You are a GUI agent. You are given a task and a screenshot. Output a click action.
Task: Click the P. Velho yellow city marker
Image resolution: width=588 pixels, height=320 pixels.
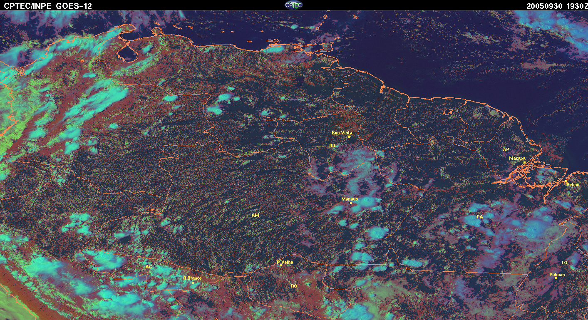(x=280, y=265)
